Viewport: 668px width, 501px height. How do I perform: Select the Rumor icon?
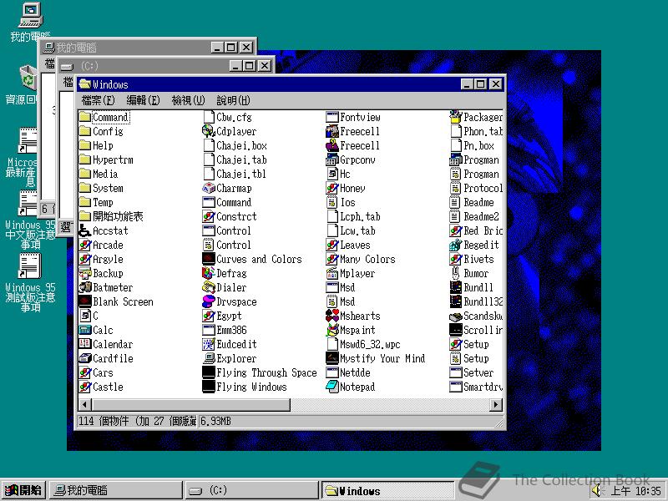455,273
